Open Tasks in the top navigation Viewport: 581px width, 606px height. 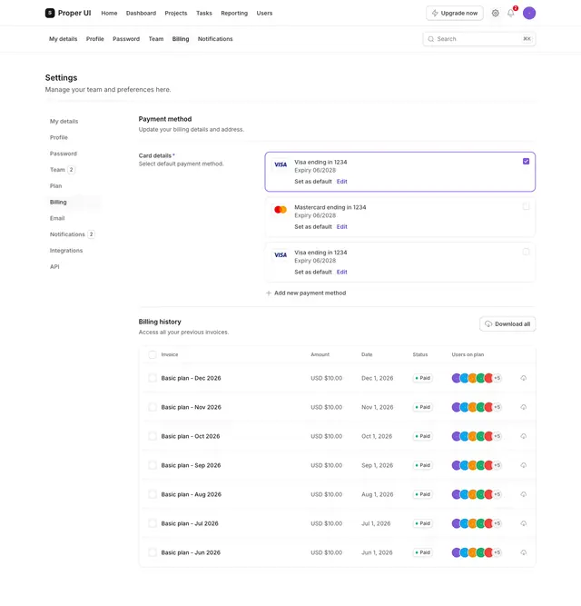(x=204, y=13)
